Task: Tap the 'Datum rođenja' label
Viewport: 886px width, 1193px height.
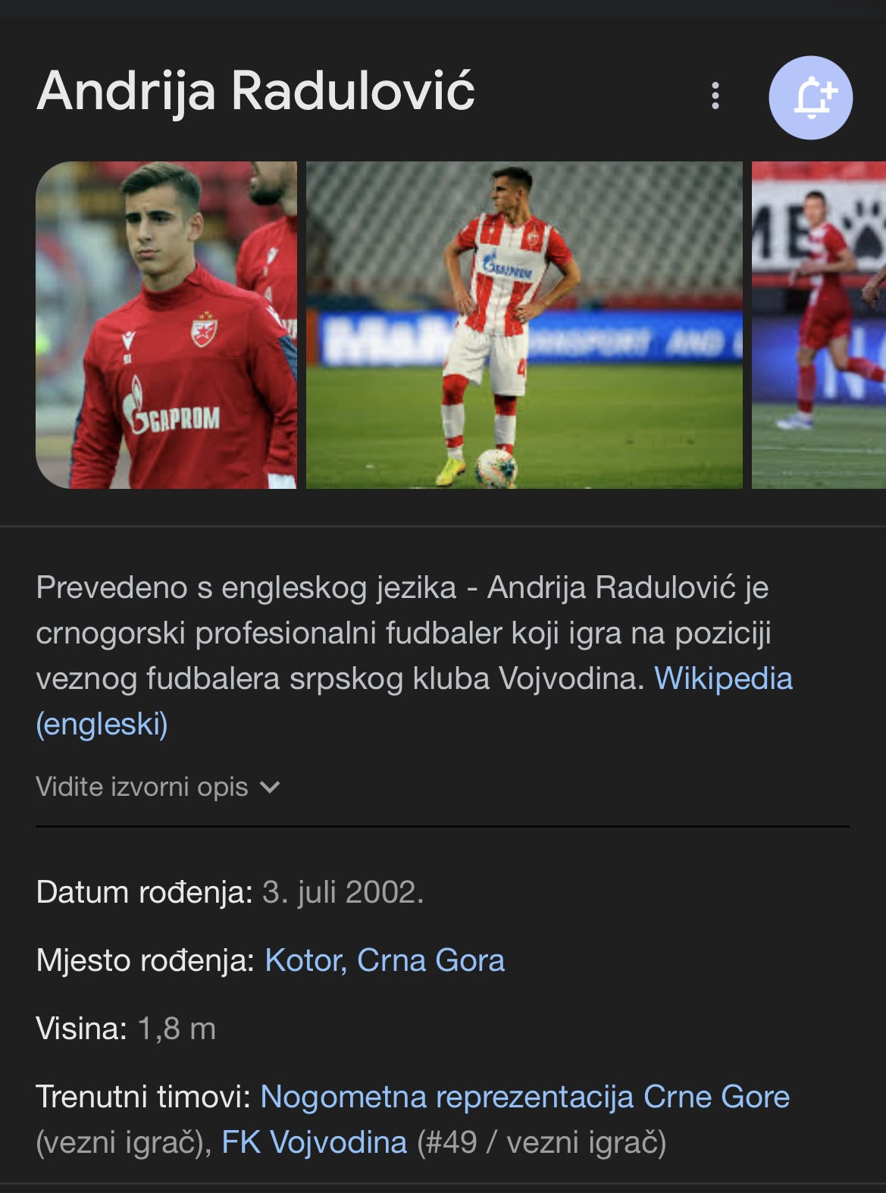Action: (x=144, y=892)
